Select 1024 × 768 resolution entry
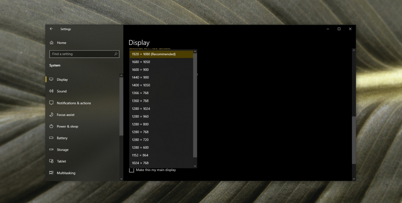This screenshot has height=203, width=402. point(161,163)
